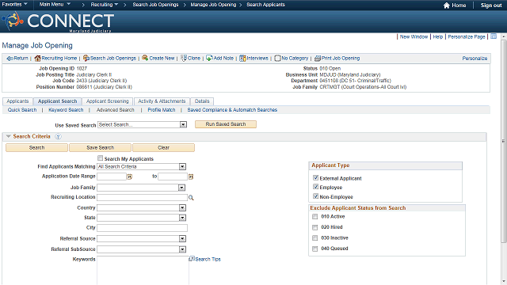Image resolution: width=507 pixels, height=285 pixels.
Task: Click the Run Saved Search button
Action: [x=226, y=124]
